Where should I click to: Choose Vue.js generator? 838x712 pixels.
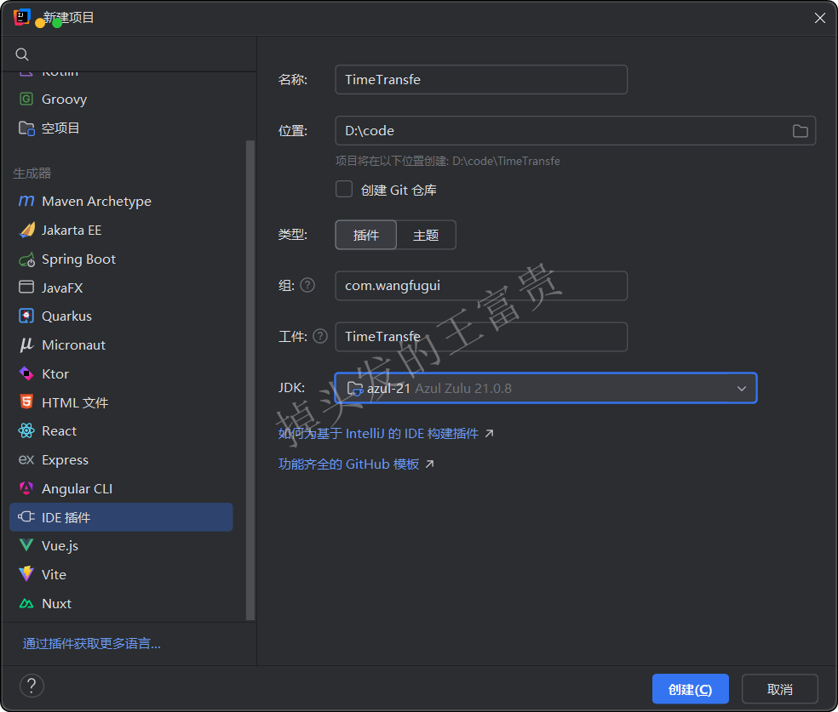121,545
